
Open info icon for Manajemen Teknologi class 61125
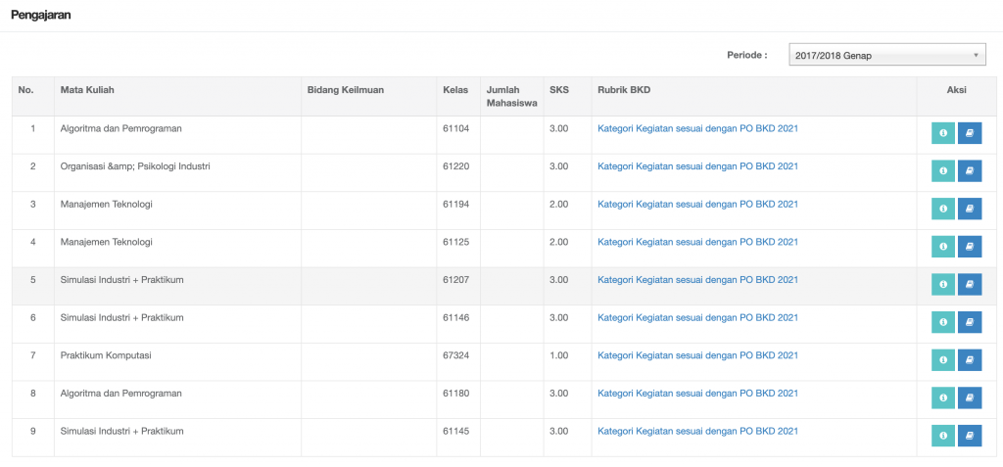[943, 247]
